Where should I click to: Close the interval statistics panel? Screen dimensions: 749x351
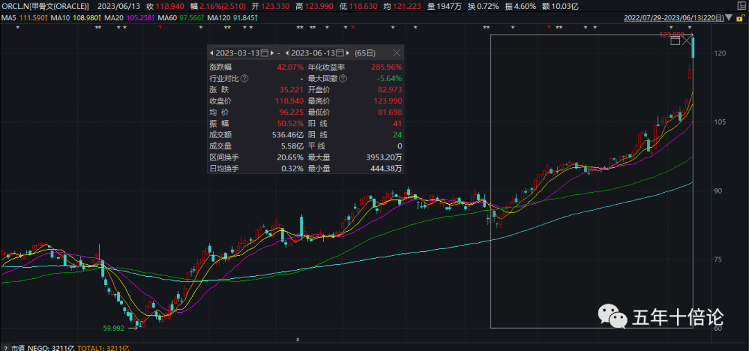pos(397,53)
